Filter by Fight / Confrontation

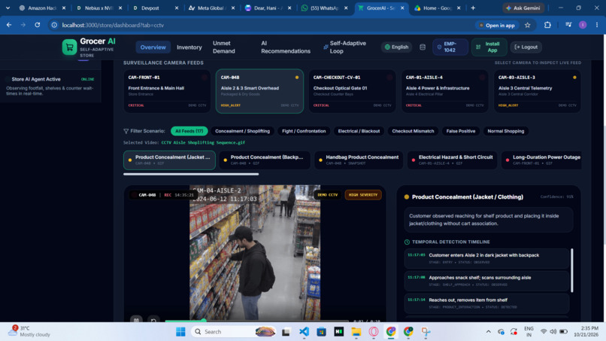point(304,131)
